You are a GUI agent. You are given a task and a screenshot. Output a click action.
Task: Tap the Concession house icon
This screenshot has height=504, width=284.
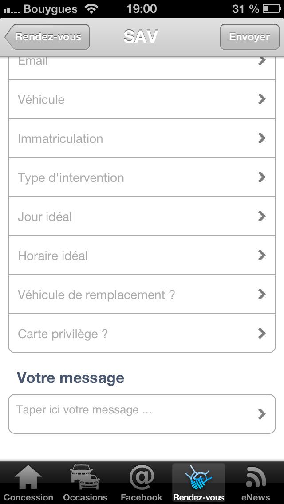(x=28, y=478)
